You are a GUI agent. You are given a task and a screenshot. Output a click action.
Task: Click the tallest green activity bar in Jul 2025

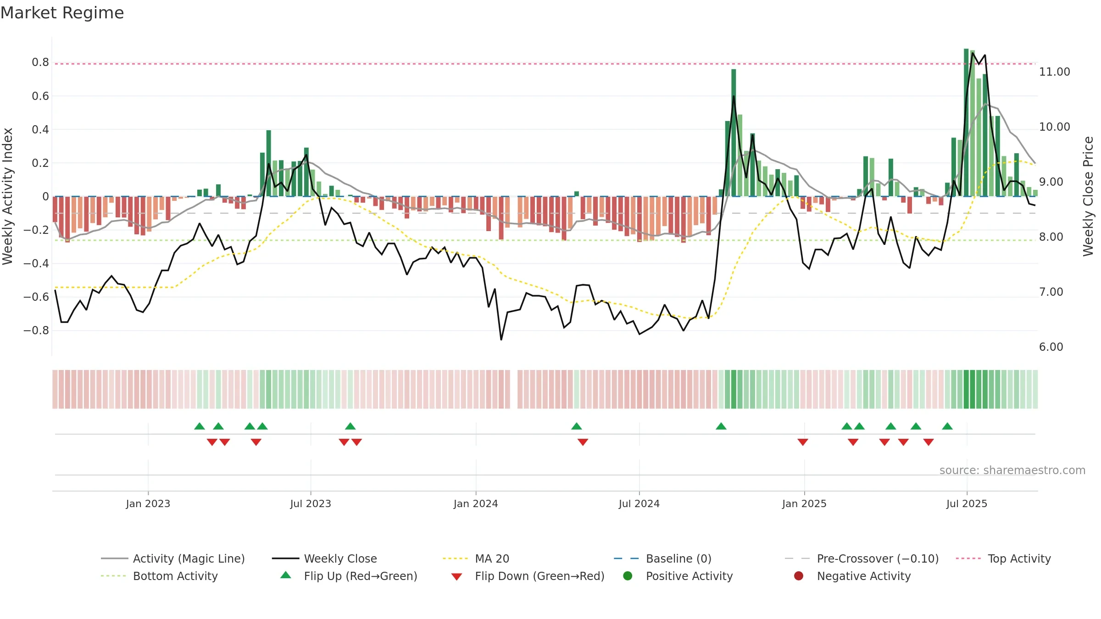click(966, 122)
